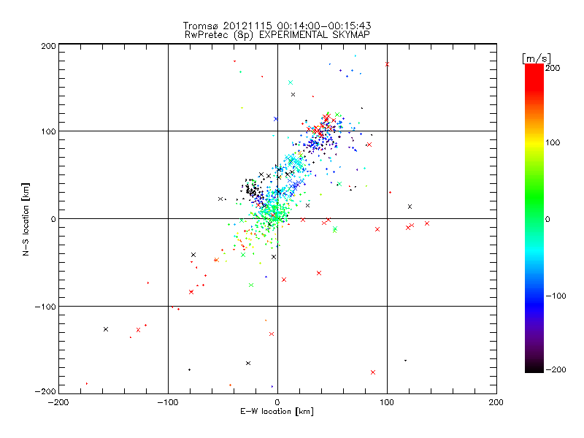The image size is (584, 438).
Task: Click the red X marker in the bottom right near 90, -175 km
Action: point(373,372)
